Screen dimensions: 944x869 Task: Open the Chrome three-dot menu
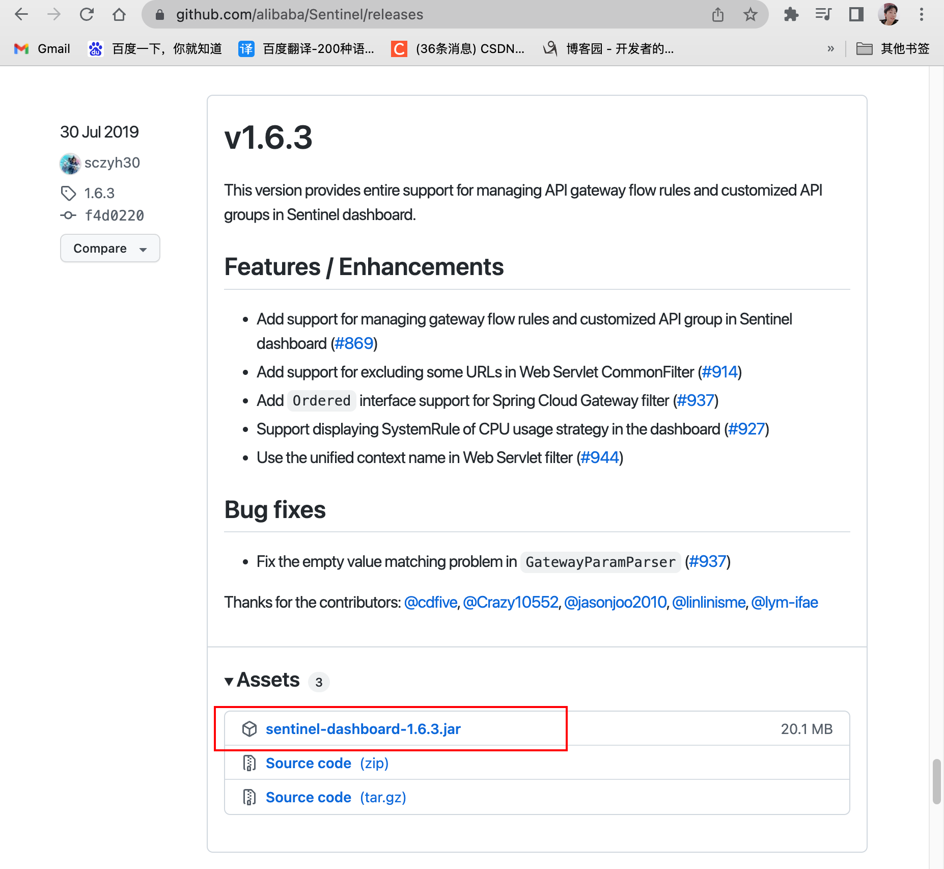click(x=922, y=14)
